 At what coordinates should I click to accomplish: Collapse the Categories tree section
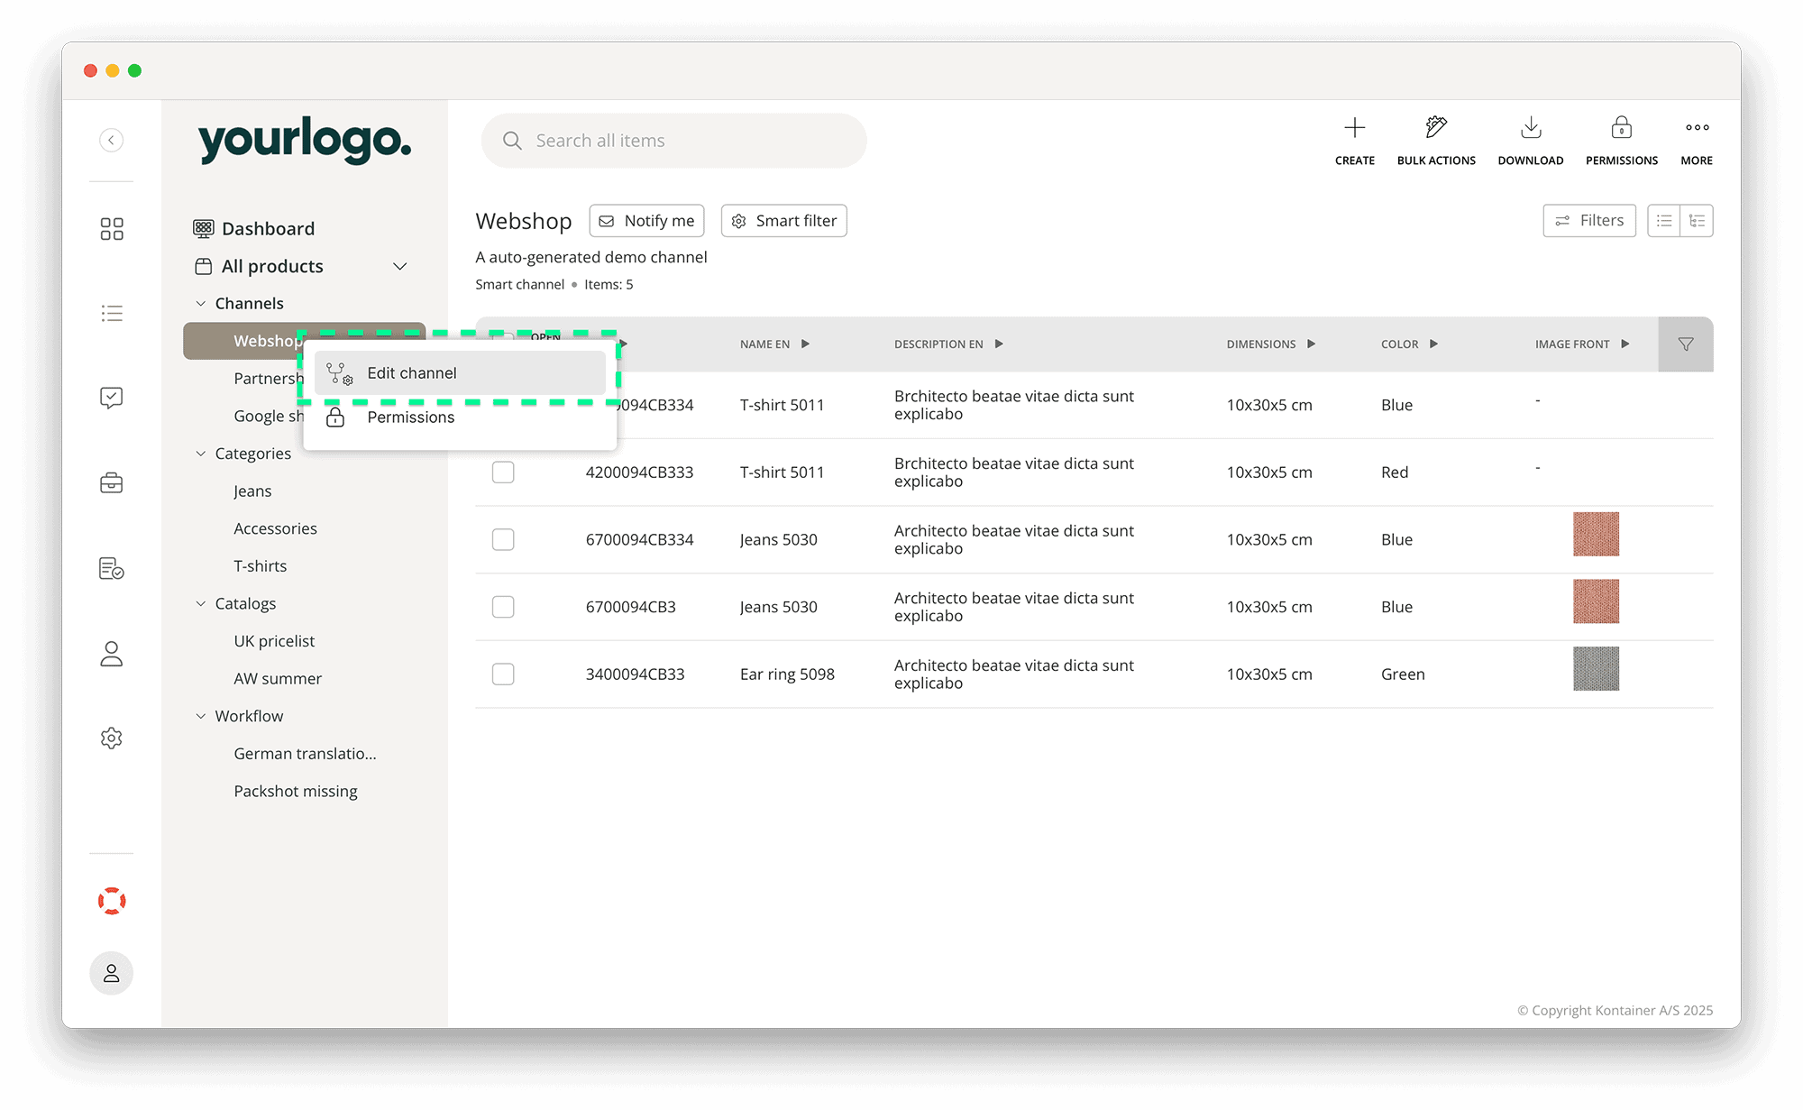(201, 454)
